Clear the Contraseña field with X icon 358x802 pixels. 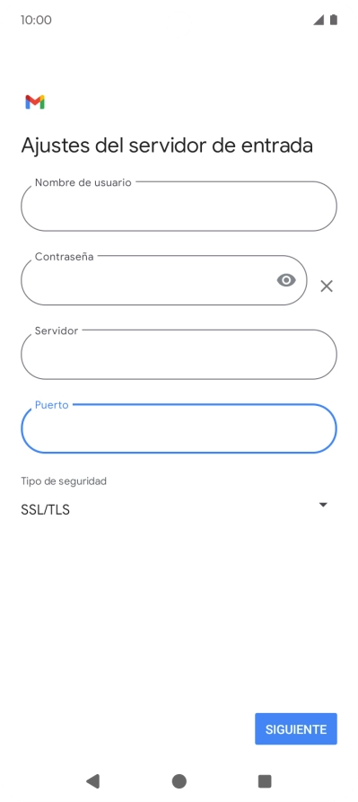327,286
